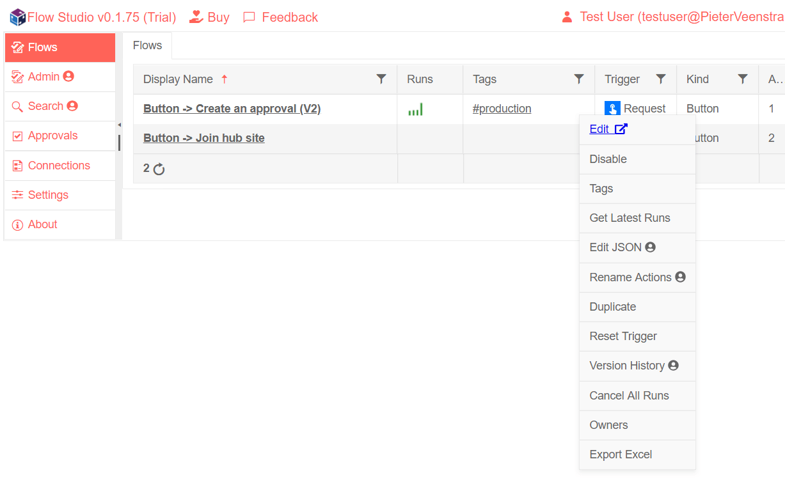Viewport: 785px width, 489px height.
Task: Click the sort arrow next to Display Name
Action: tap(224, 79)
